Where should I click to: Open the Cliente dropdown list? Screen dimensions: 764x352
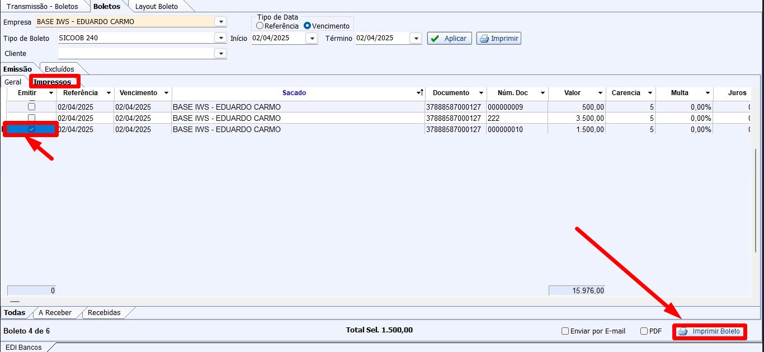click(221, 53)
